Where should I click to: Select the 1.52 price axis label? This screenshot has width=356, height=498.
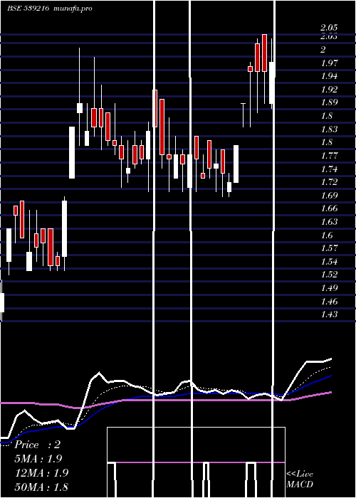(329, 275)
